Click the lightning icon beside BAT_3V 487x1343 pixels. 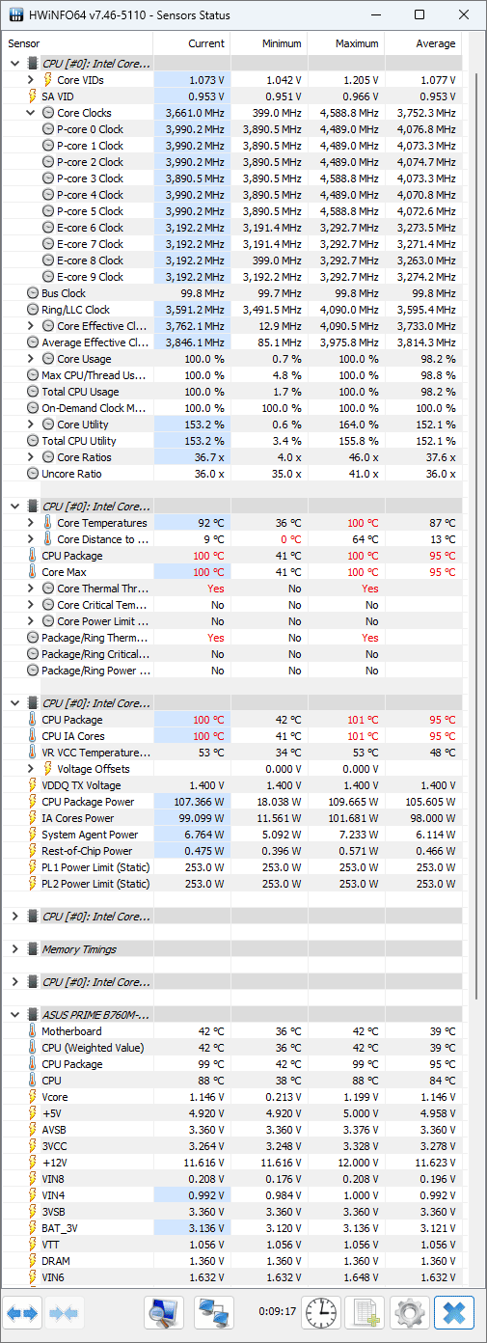coord(34,1228)
